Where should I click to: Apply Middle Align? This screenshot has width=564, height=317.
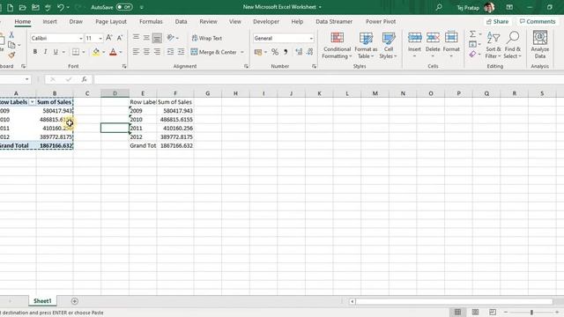pos(146,37)
